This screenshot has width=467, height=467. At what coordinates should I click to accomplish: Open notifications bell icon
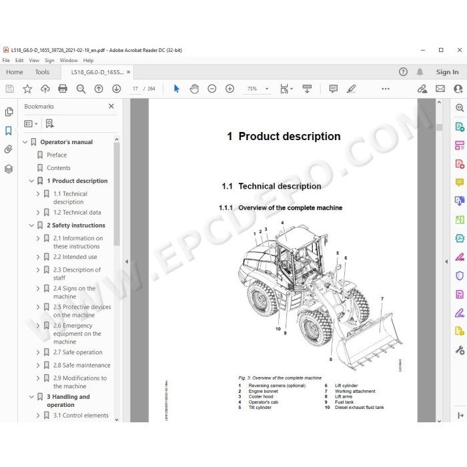420,72
